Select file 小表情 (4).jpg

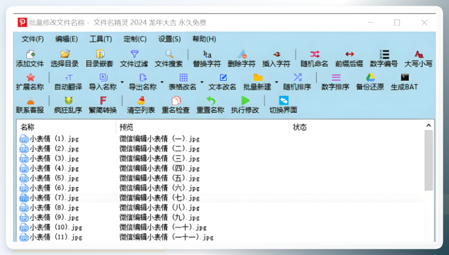(x=49, y=168)
